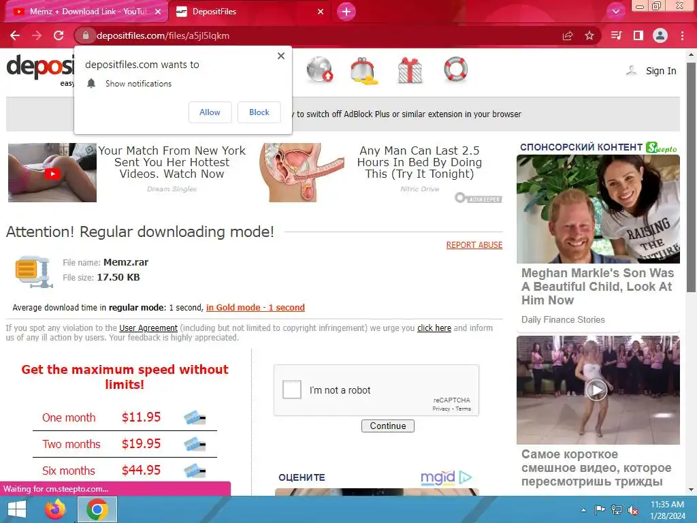Click the Steepto sponsor logo
This screenshot has height=523, width=697.
pyautogui.click(x=662, y=148)
